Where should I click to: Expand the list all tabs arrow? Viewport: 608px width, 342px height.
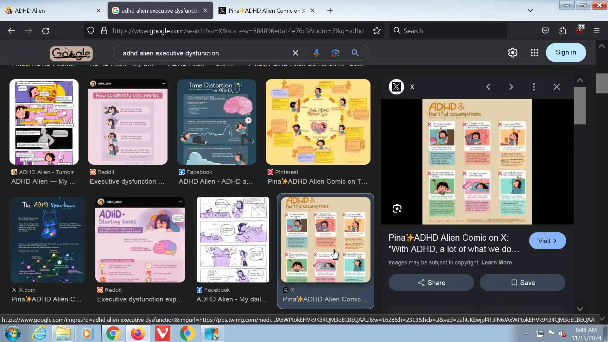pyautogui.click(x=530, y=10)
